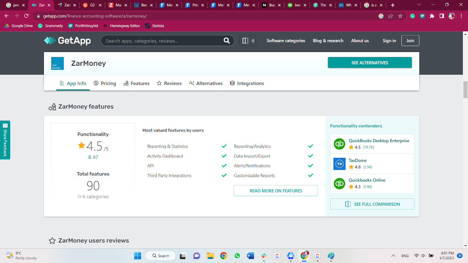Click the browser address bar URL
The height and width of the screenshot is (263, 468).
[95, 16]
